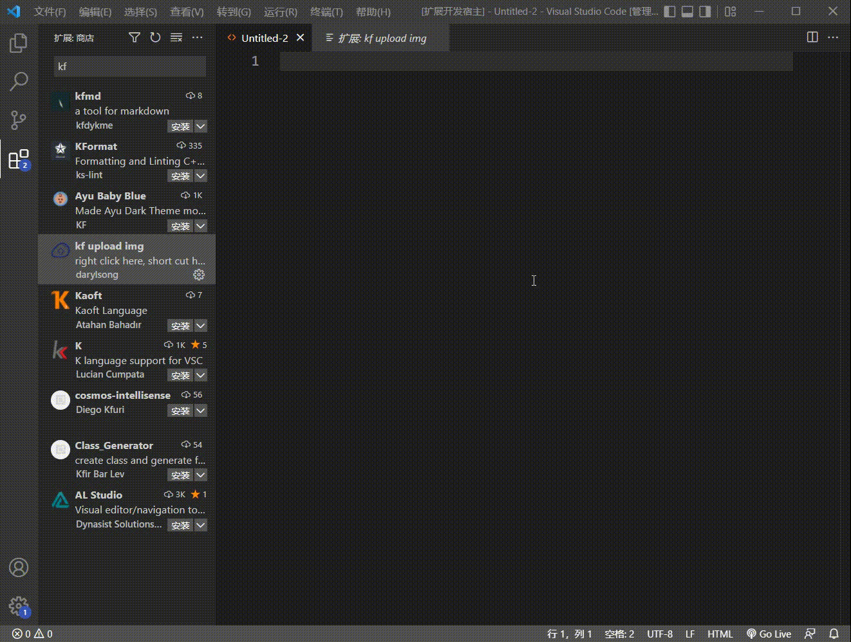Click 空格: 2 indentation setting
This screenshot has height=642, width=851.
point(619,634)
